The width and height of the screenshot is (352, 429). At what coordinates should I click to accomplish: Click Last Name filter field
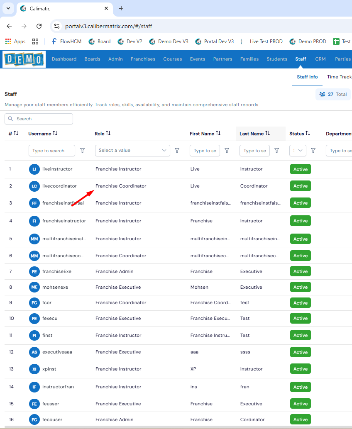(254, 151)
